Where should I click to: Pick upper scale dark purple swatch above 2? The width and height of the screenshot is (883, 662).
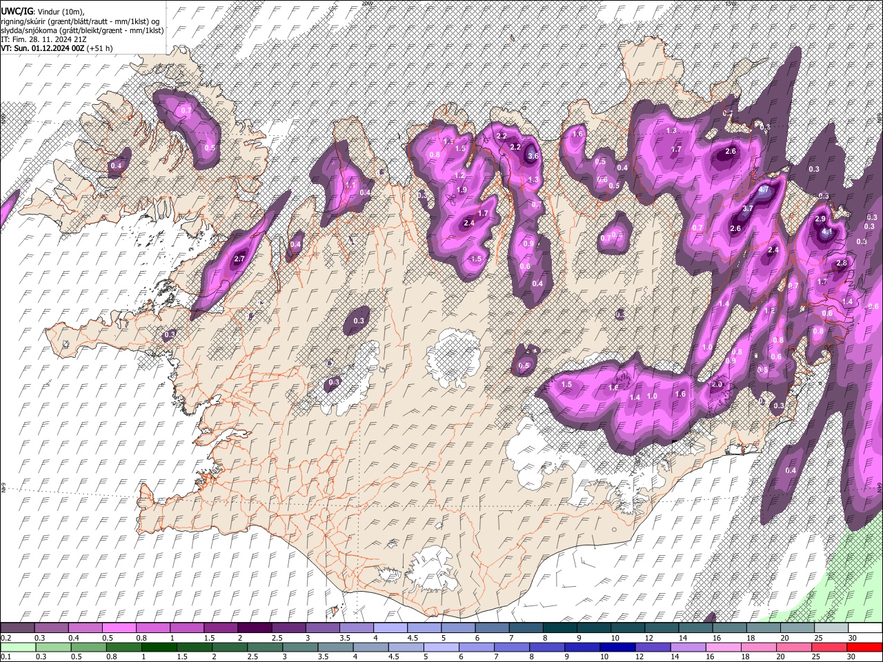point(255,628)
